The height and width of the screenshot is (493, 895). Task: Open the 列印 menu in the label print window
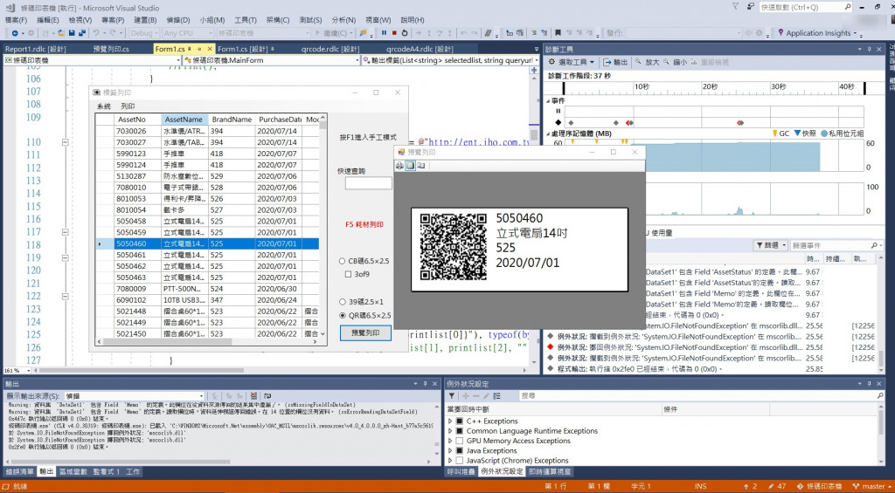click(x=128, y=106)
